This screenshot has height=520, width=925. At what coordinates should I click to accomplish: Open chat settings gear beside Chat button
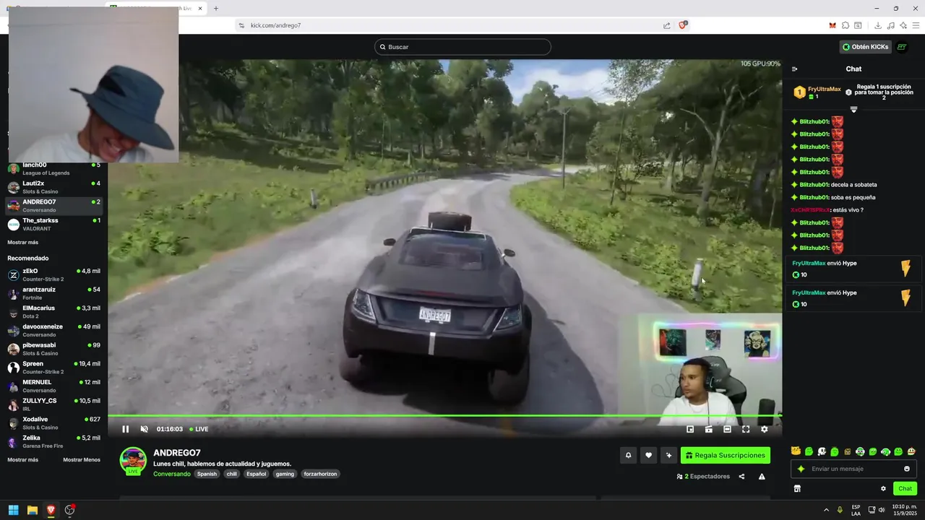[883, 489]
